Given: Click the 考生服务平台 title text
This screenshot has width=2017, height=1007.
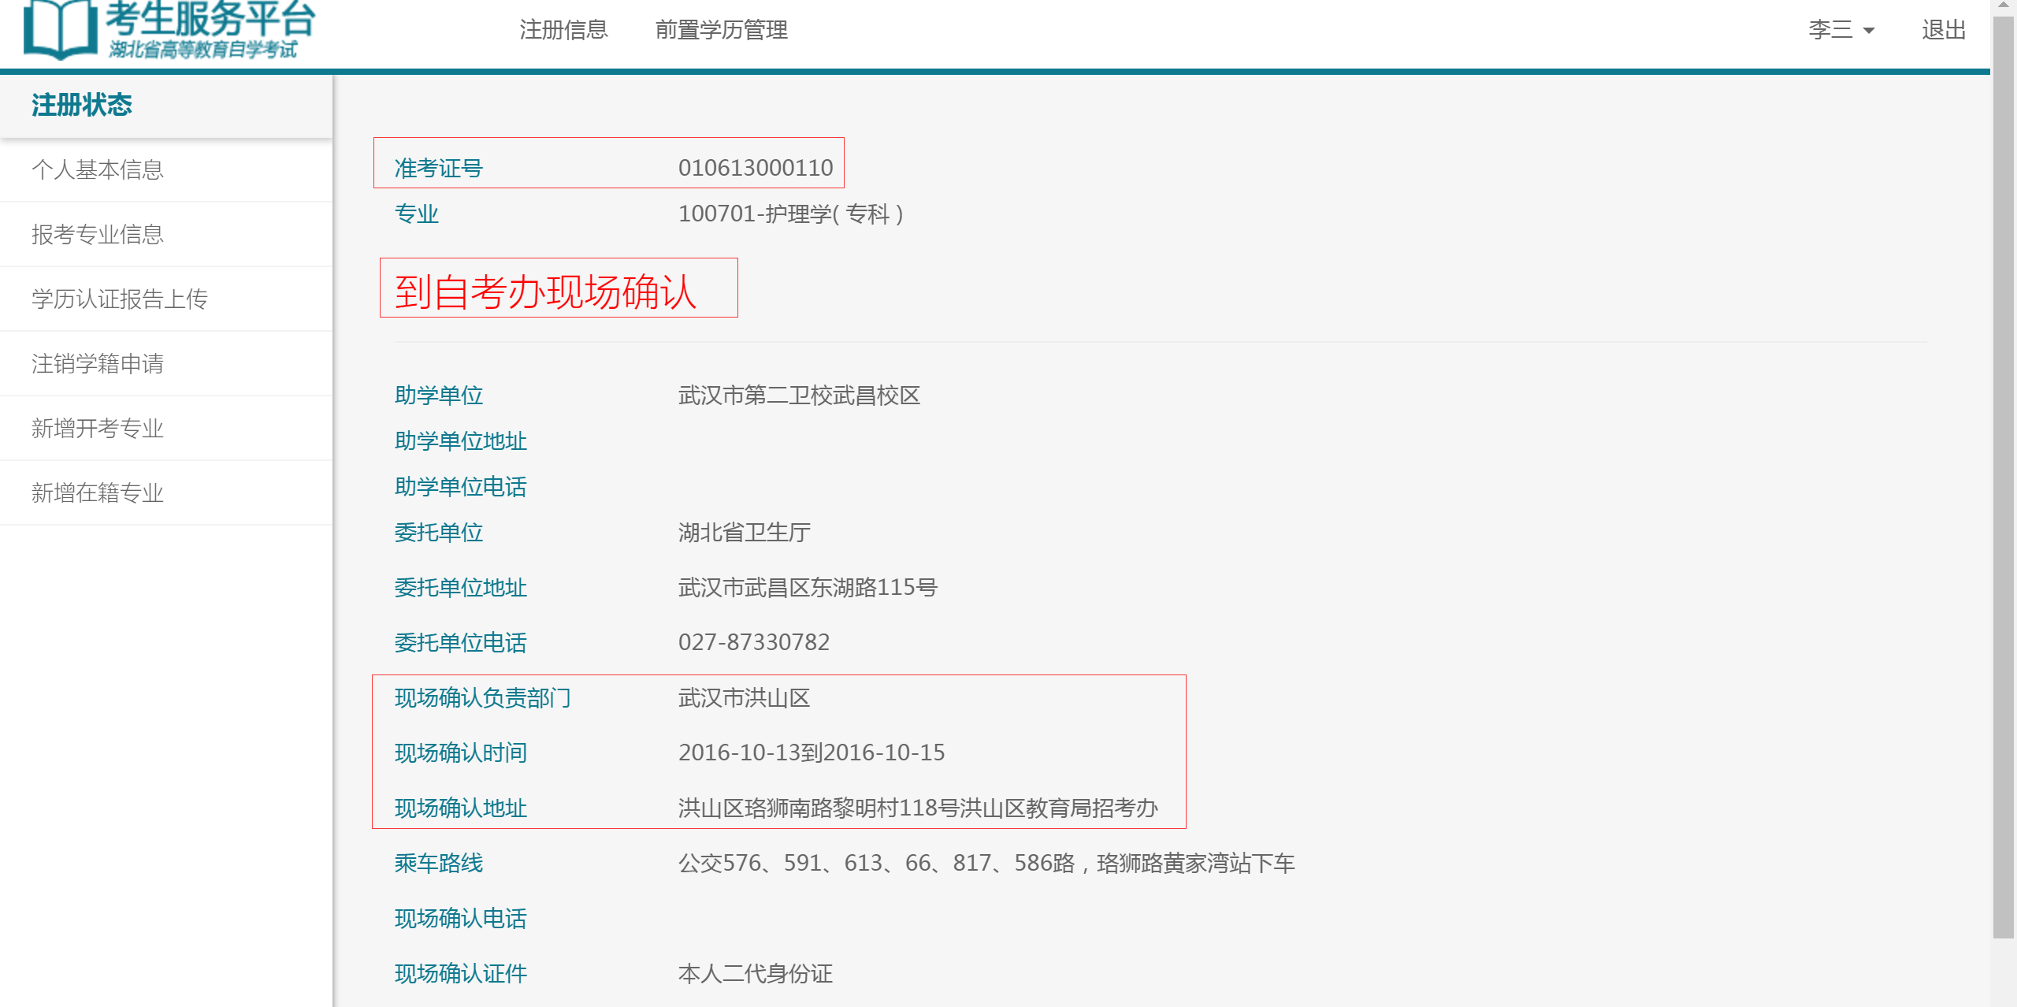Looking at the screenshot, I should point(210,19).
